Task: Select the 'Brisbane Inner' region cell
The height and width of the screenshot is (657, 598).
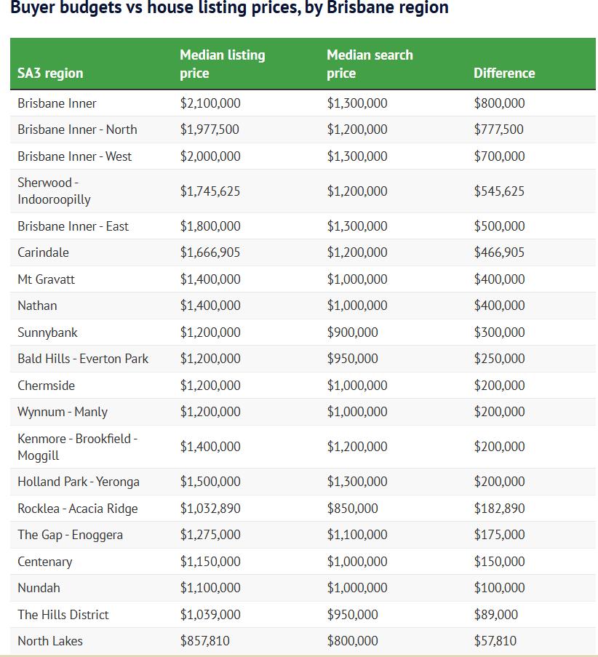Action: click(x=57, y=103)
